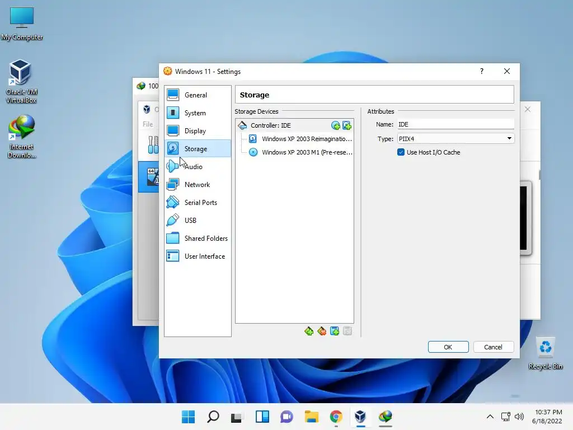Click the network icon in the system tray
This screenshot has width=573, height=430.
(x=506, y=417)
